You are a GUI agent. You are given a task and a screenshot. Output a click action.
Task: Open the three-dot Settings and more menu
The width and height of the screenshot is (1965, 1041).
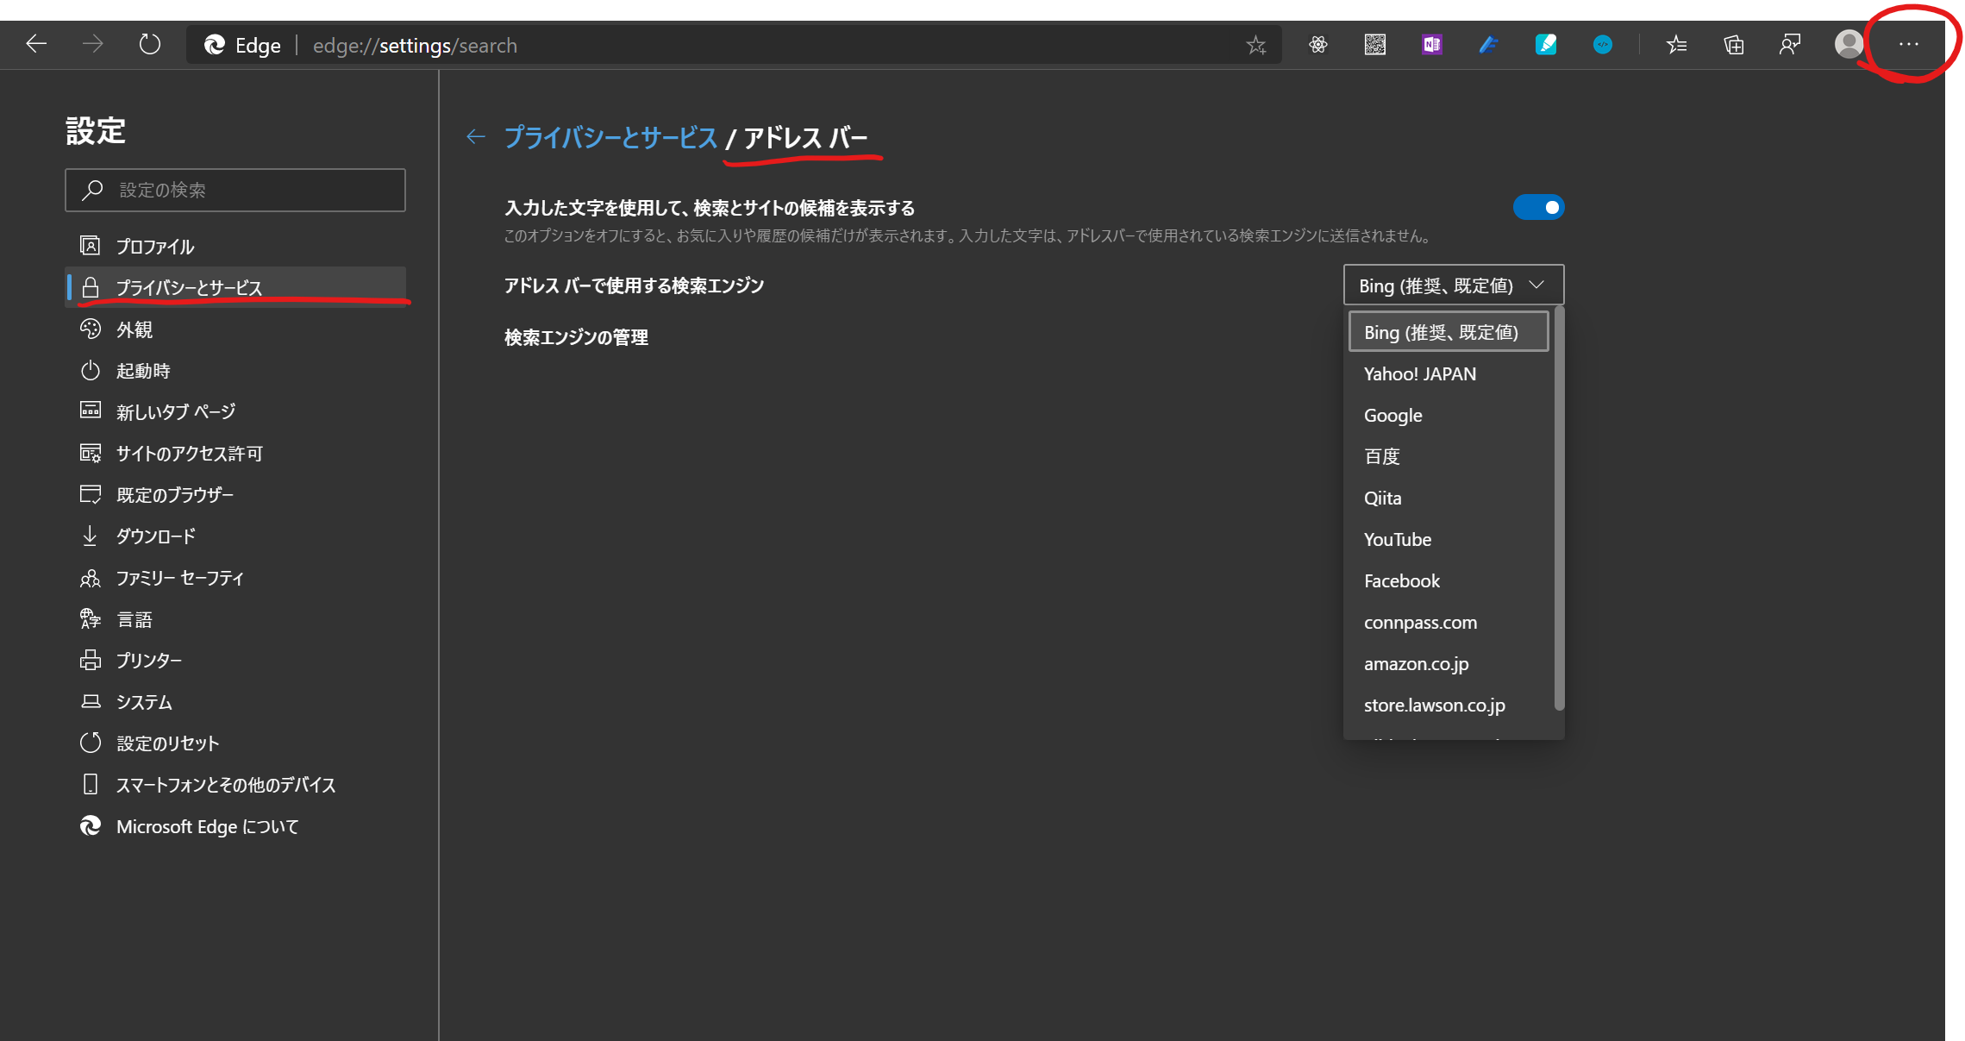(1908, 44)
